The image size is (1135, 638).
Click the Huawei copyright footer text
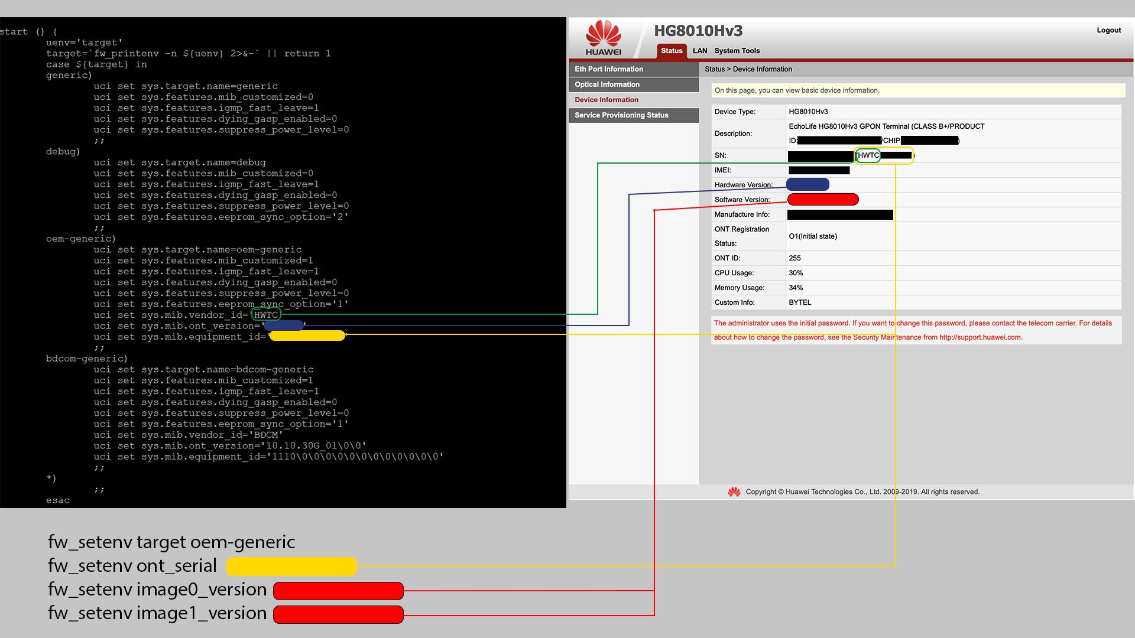[862, 492]
